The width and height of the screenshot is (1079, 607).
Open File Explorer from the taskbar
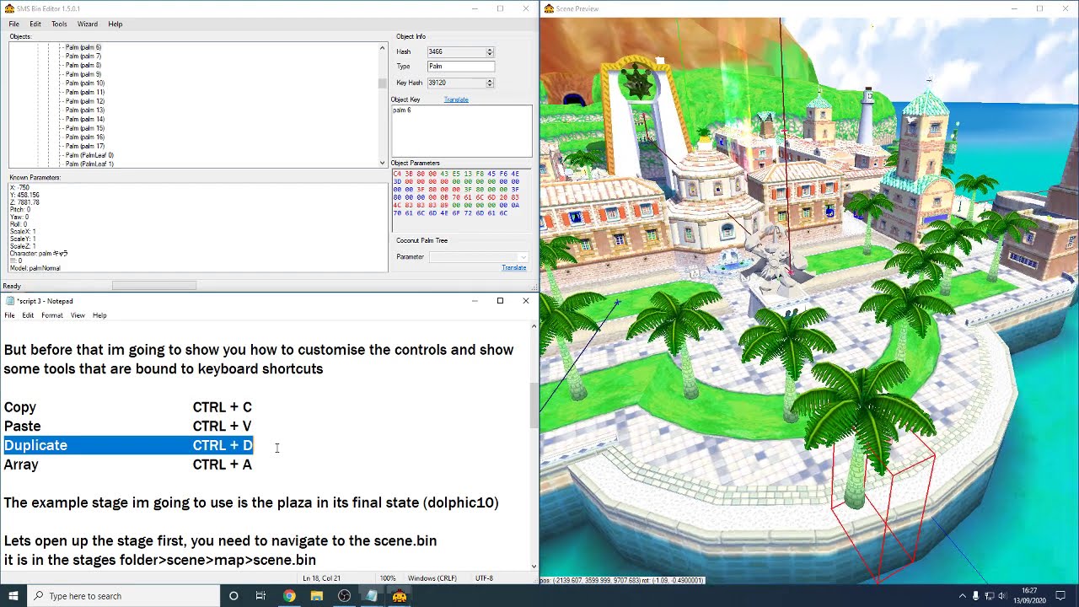pyautogui.click(x=316, y=596)
